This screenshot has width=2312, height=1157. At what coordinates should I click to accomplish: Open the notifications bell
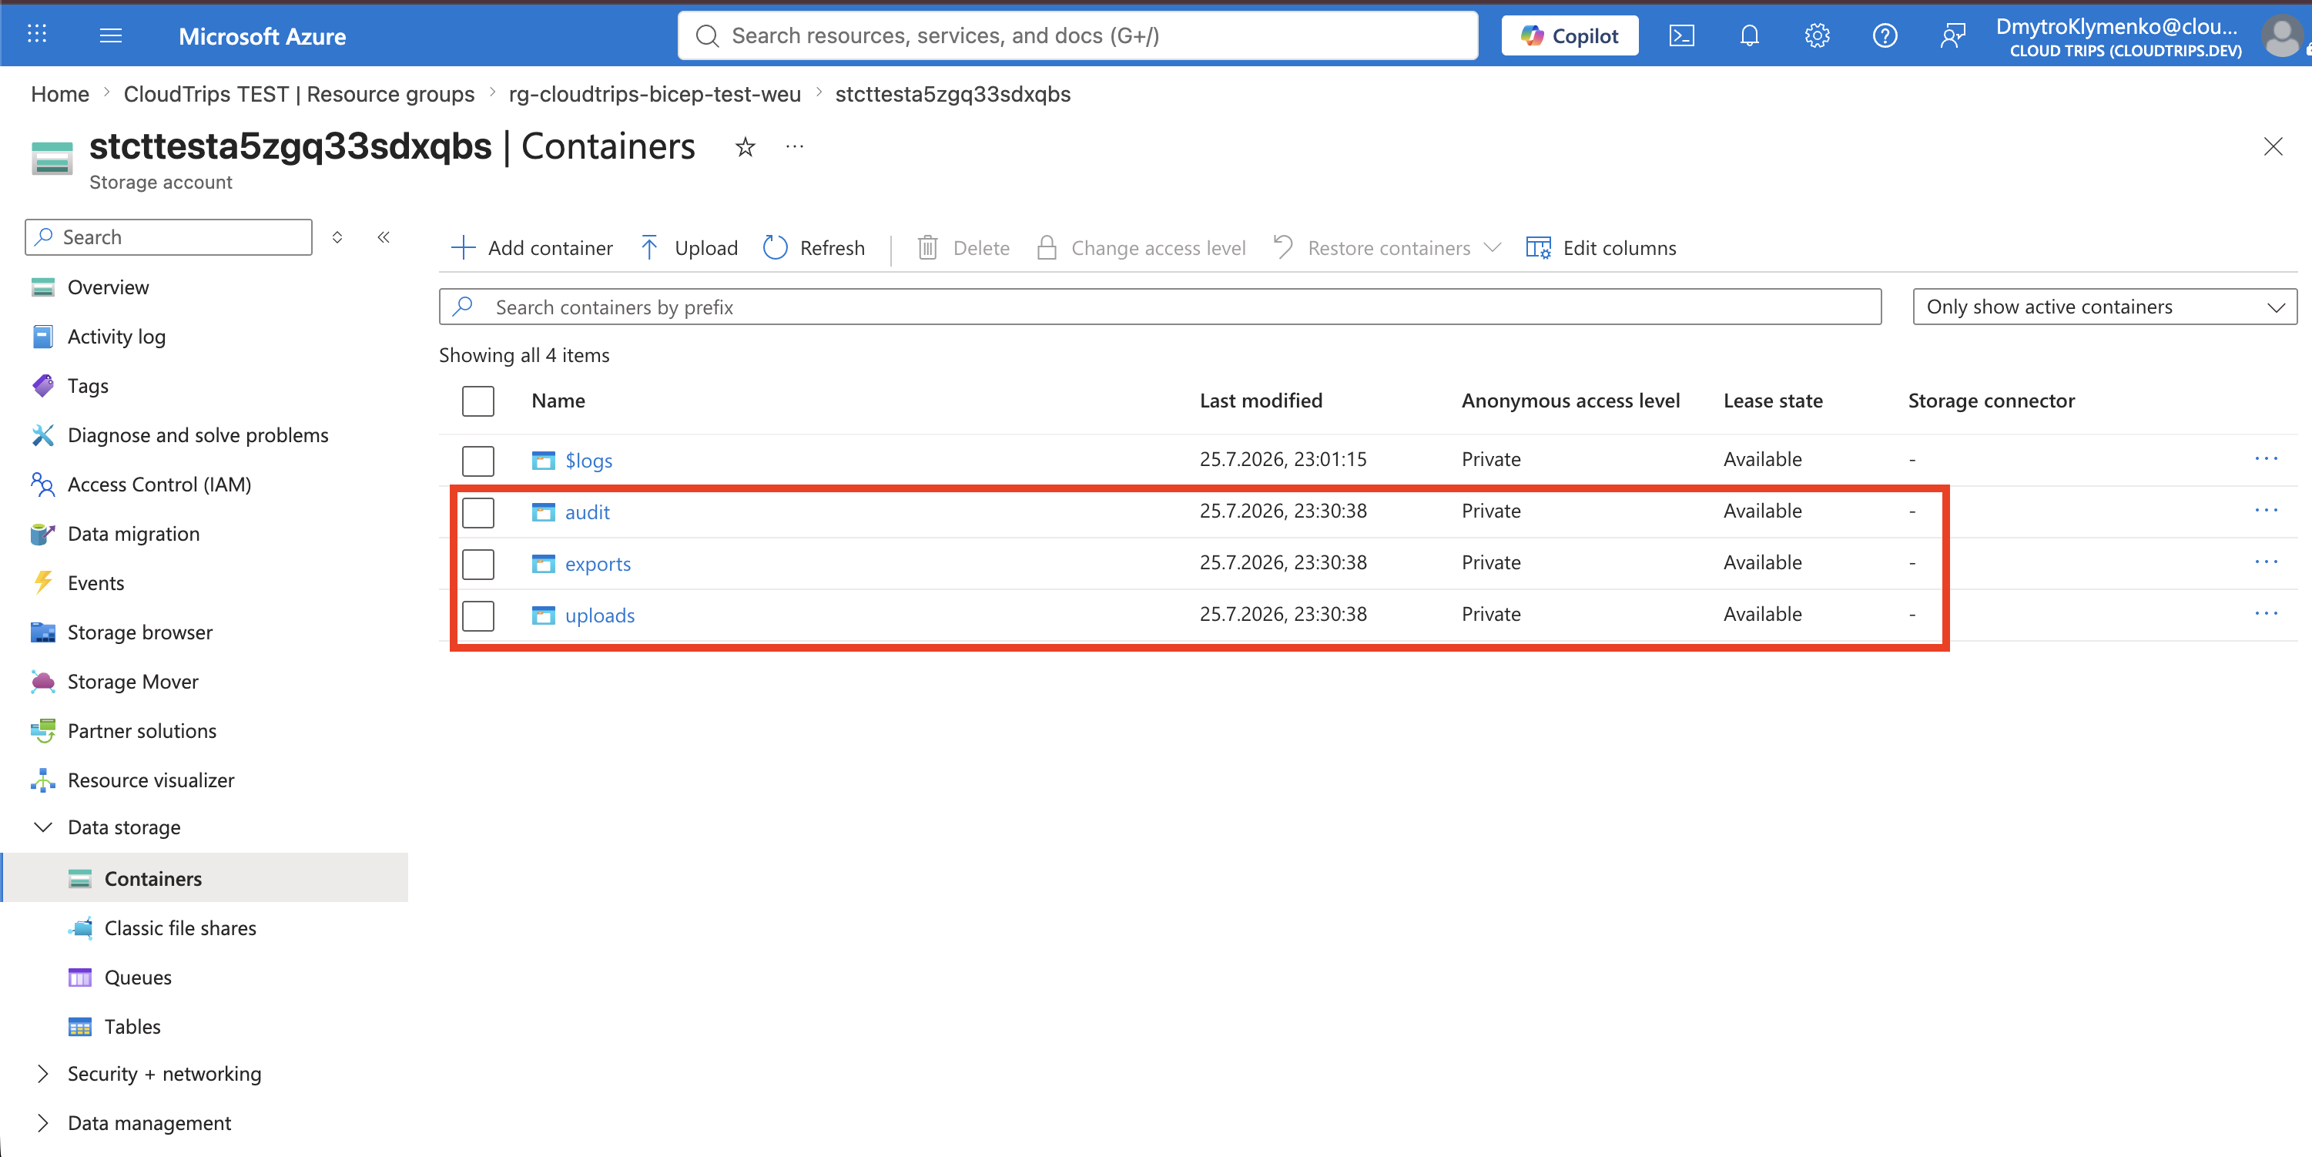pyautogui.click(x=1749, y=36)
